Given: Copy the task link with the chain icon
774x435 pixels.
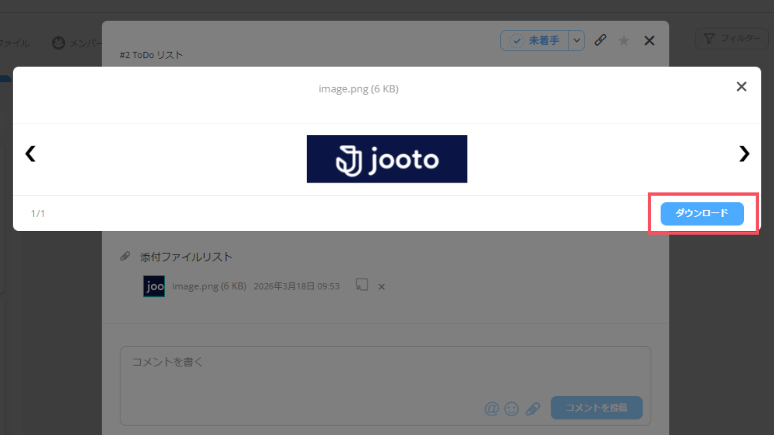Looking at the screenshot, I should click(x=600, y=40).
